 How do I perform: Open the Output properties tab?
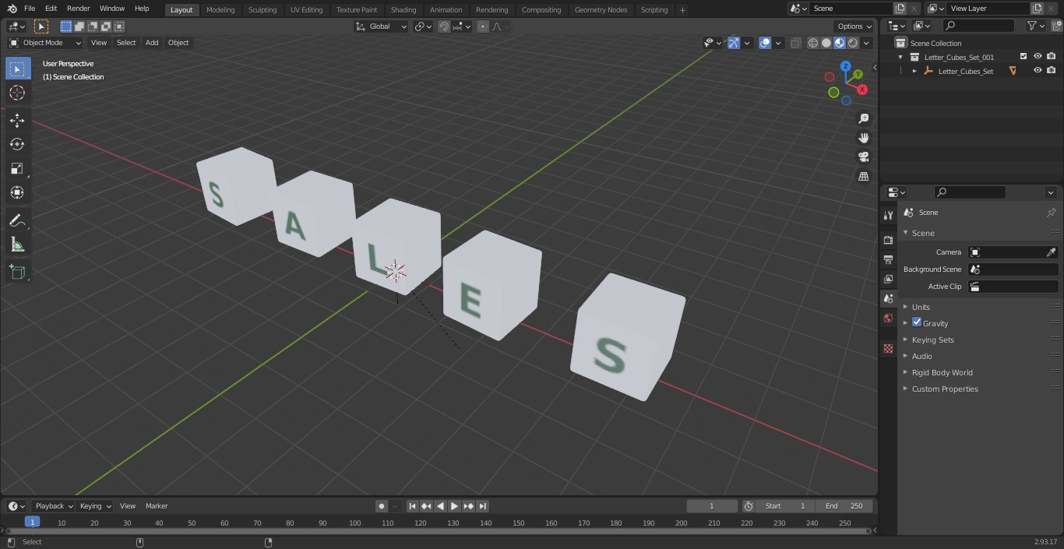(x=888, y=259)
